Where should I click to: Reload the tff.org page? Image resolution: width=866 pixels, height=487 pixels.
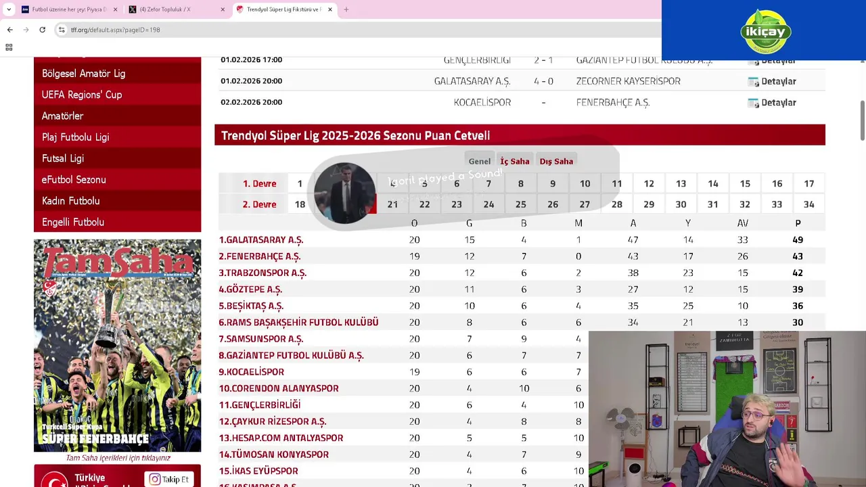[x=42, y=30]
